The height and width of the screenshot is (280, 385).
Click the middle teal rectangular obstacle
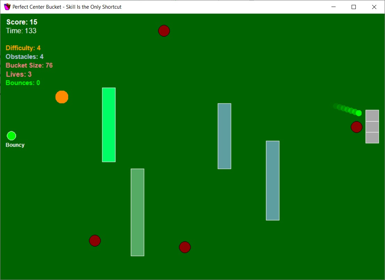click(224, 136)
